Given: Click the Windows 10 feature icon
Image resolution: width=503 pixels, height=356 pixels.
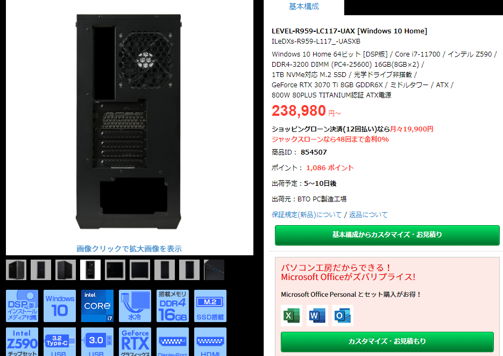Looking at the screenshot, I should [60, 305].
